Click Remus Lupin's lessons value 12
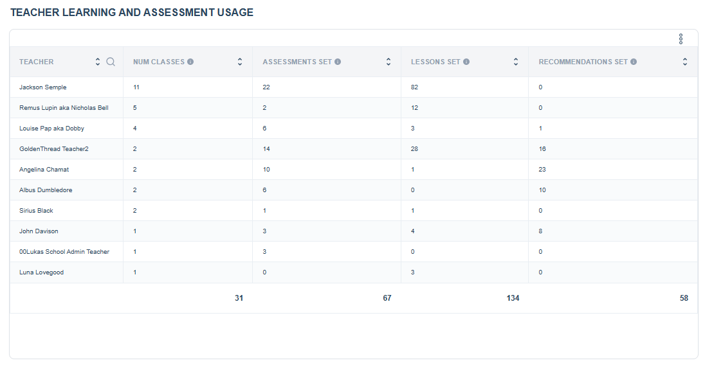The height and width of the screenshot is (365, 705). (x=414, y=108)
